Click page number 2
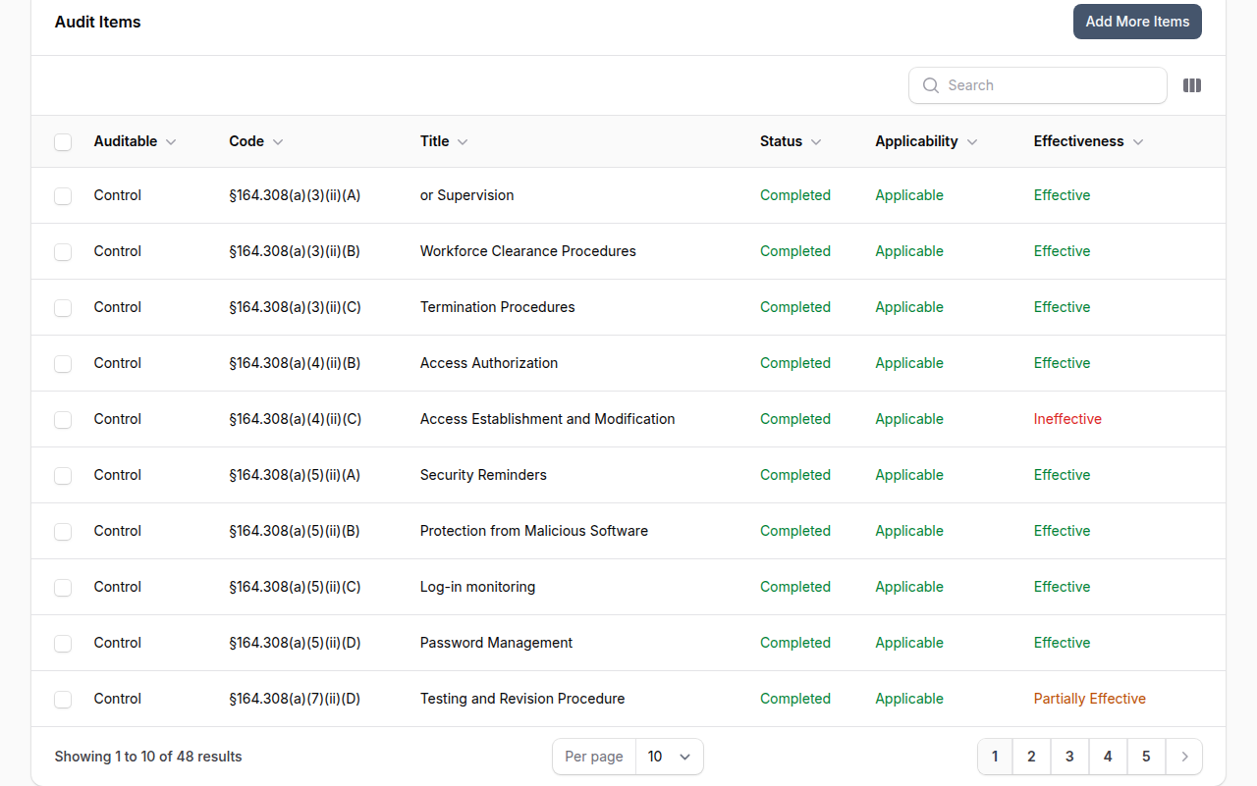 pos(1031,757)
